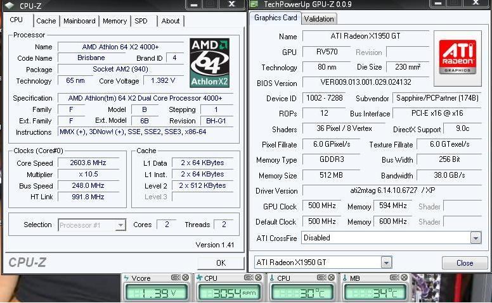
Task: Click the 34°C MB temperature display
Action: [375, 293]
